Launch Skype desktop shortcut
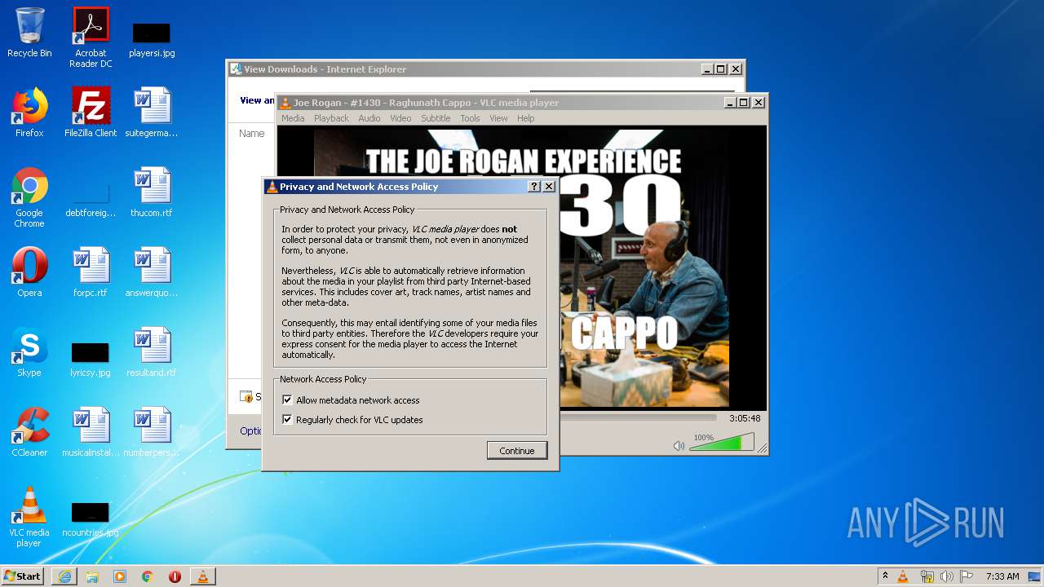This screenshot has height=587, width=1044. pos(29,352)
